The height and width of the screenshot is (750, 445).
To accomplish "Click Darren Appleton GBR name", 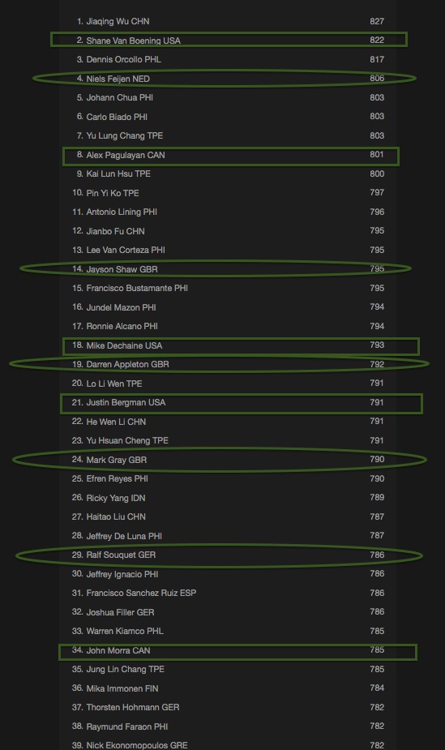I will (x=127, y=364).
